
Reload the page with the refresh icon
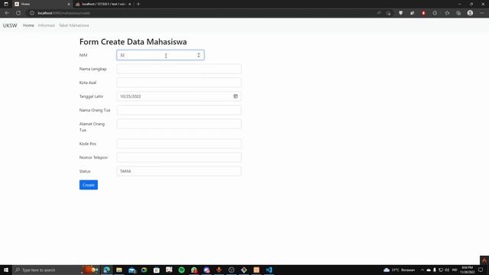point(18,13)
